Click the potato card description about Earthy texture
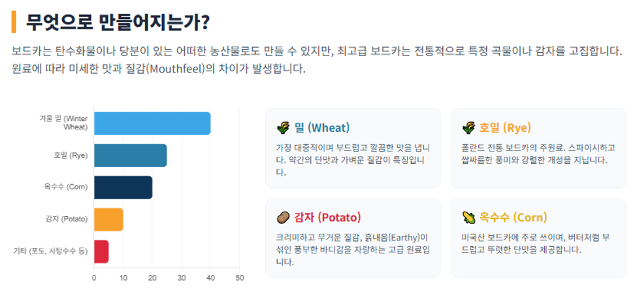 click(353, 249)
